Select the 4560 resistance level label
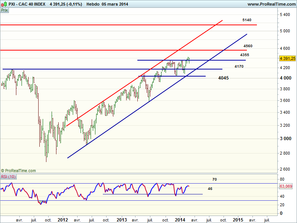This screenshot has height=223, width=297. [x=248, y=46]
